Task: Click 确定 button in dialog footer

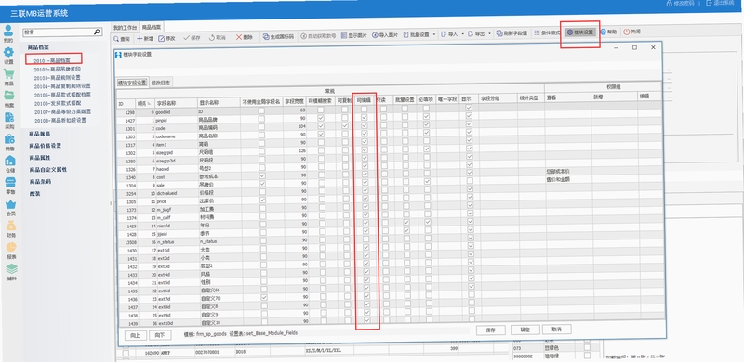Action: click(x=525, y=330)
